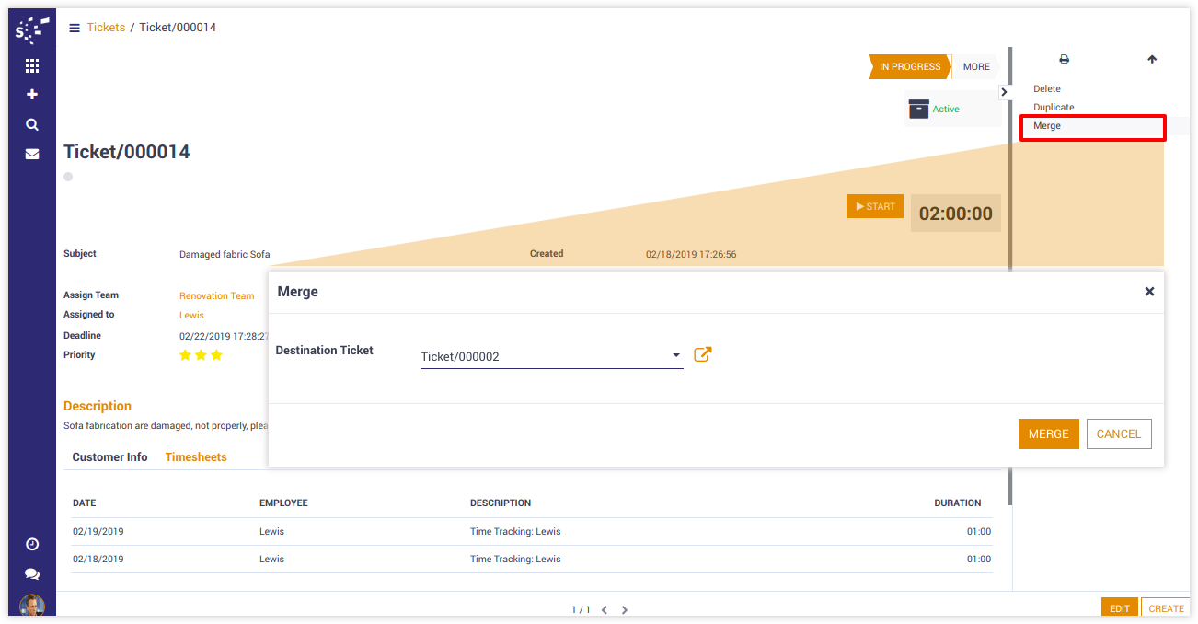This screenshot has width=1198, height=624.
Task: Open the envelope messages icon
Action: tap(32, 154)
